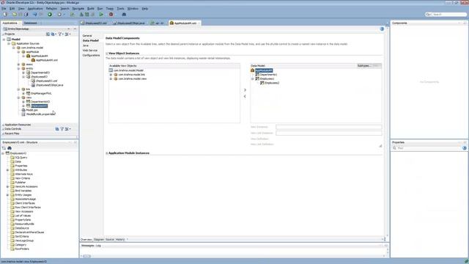Select the General category in the editor

(x=87, y=36)
